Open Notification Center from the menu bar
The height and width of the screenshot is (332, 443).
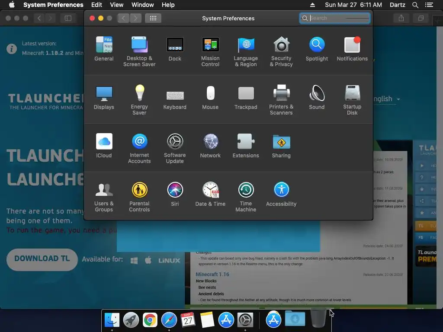pyautogui.click(x=429, y=5)
